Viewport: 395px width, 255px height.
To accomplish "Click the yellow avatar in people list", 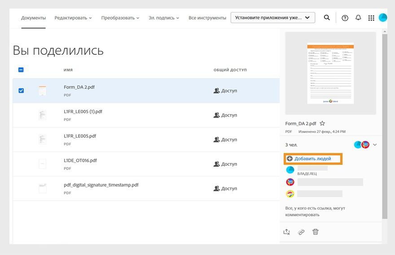I will [290, 194].
